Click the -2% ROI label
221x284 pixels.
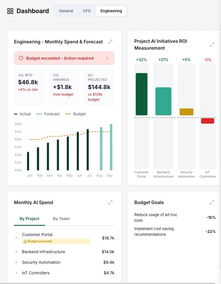click(207, 60)
